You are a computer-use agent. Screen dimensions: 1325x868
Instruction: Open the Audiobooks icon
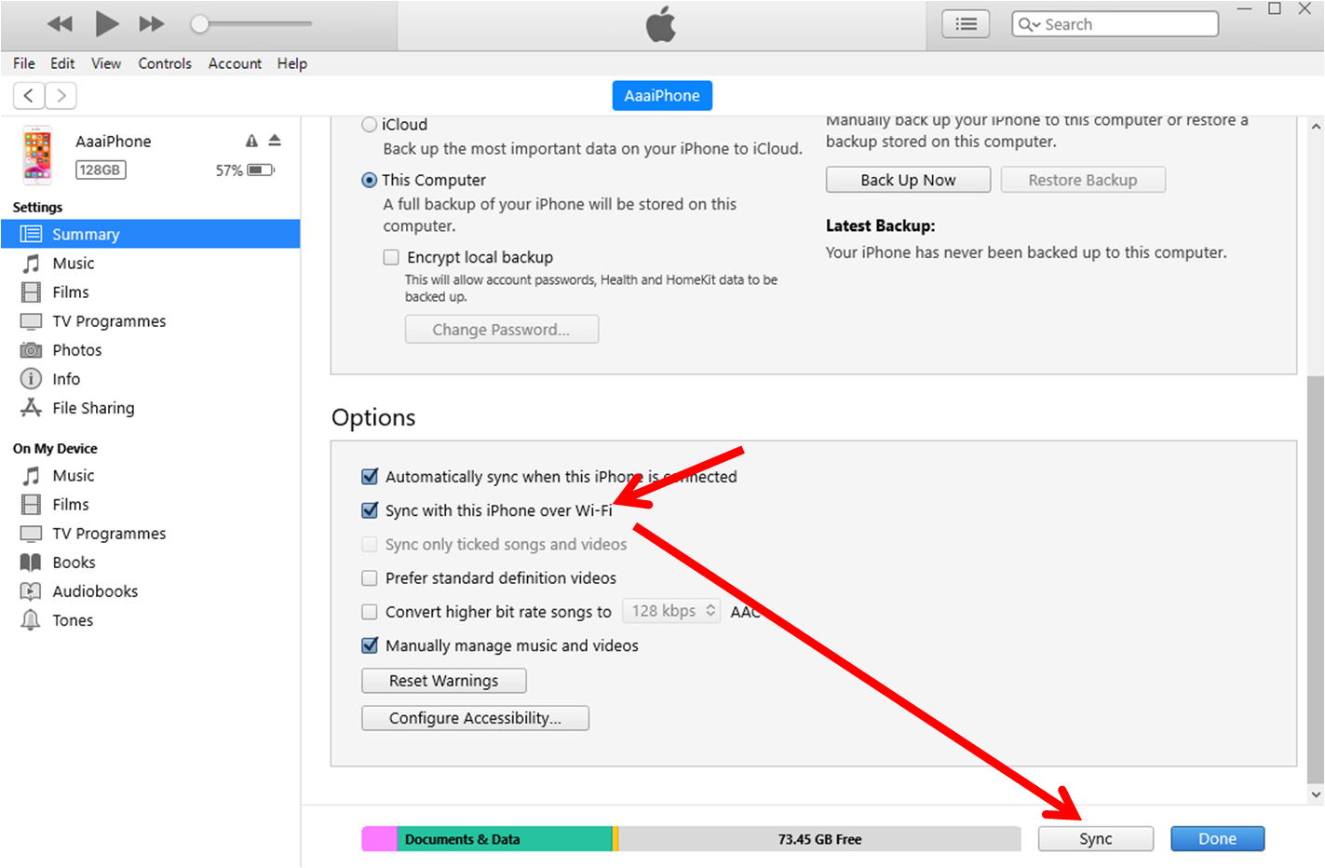(32, 591)
